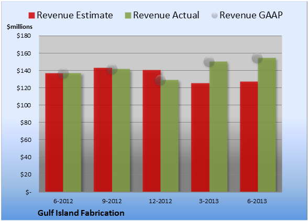Select the green actual bar for 12-2012

click(x=170, y=136)
